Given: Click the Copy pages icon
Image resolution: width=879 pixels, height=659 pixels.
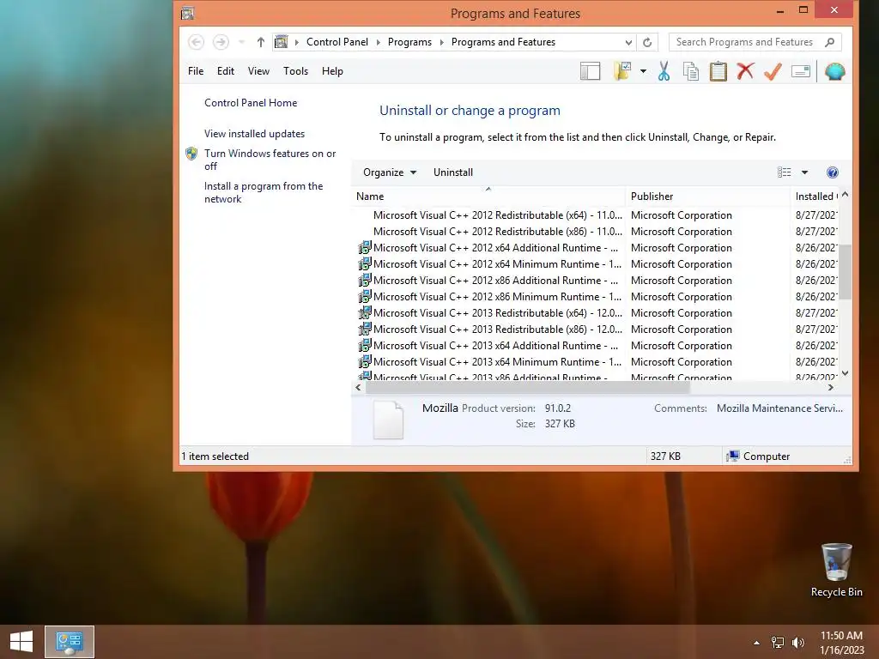Looking at the screenshot, I should tap(691, 71).
